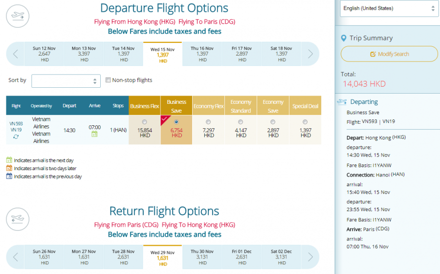Screen dimensions: 440x274
Task: Enable the Non-stop flights checkbox
Action: click(109, 80)
